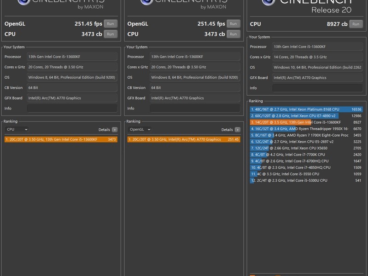
Task: Click Cores x GHz field in OpenGL-ranking R15 window
Action: click(195, 67)
